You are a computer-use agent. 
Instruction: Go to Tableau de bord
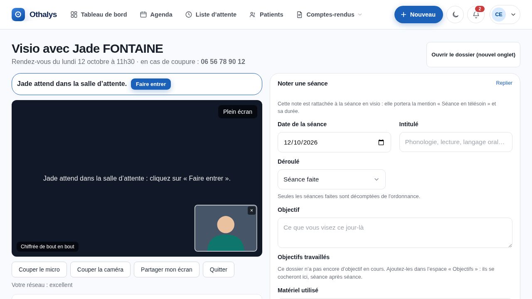[x=99, y=15]
